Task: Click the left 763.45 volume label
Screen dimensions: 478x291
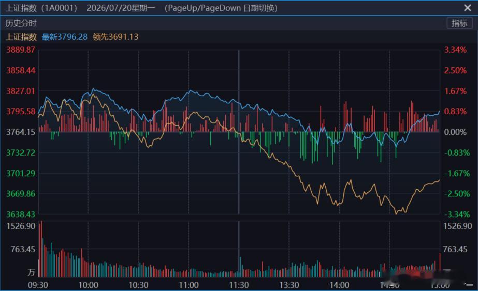Action: coord(23,249)
